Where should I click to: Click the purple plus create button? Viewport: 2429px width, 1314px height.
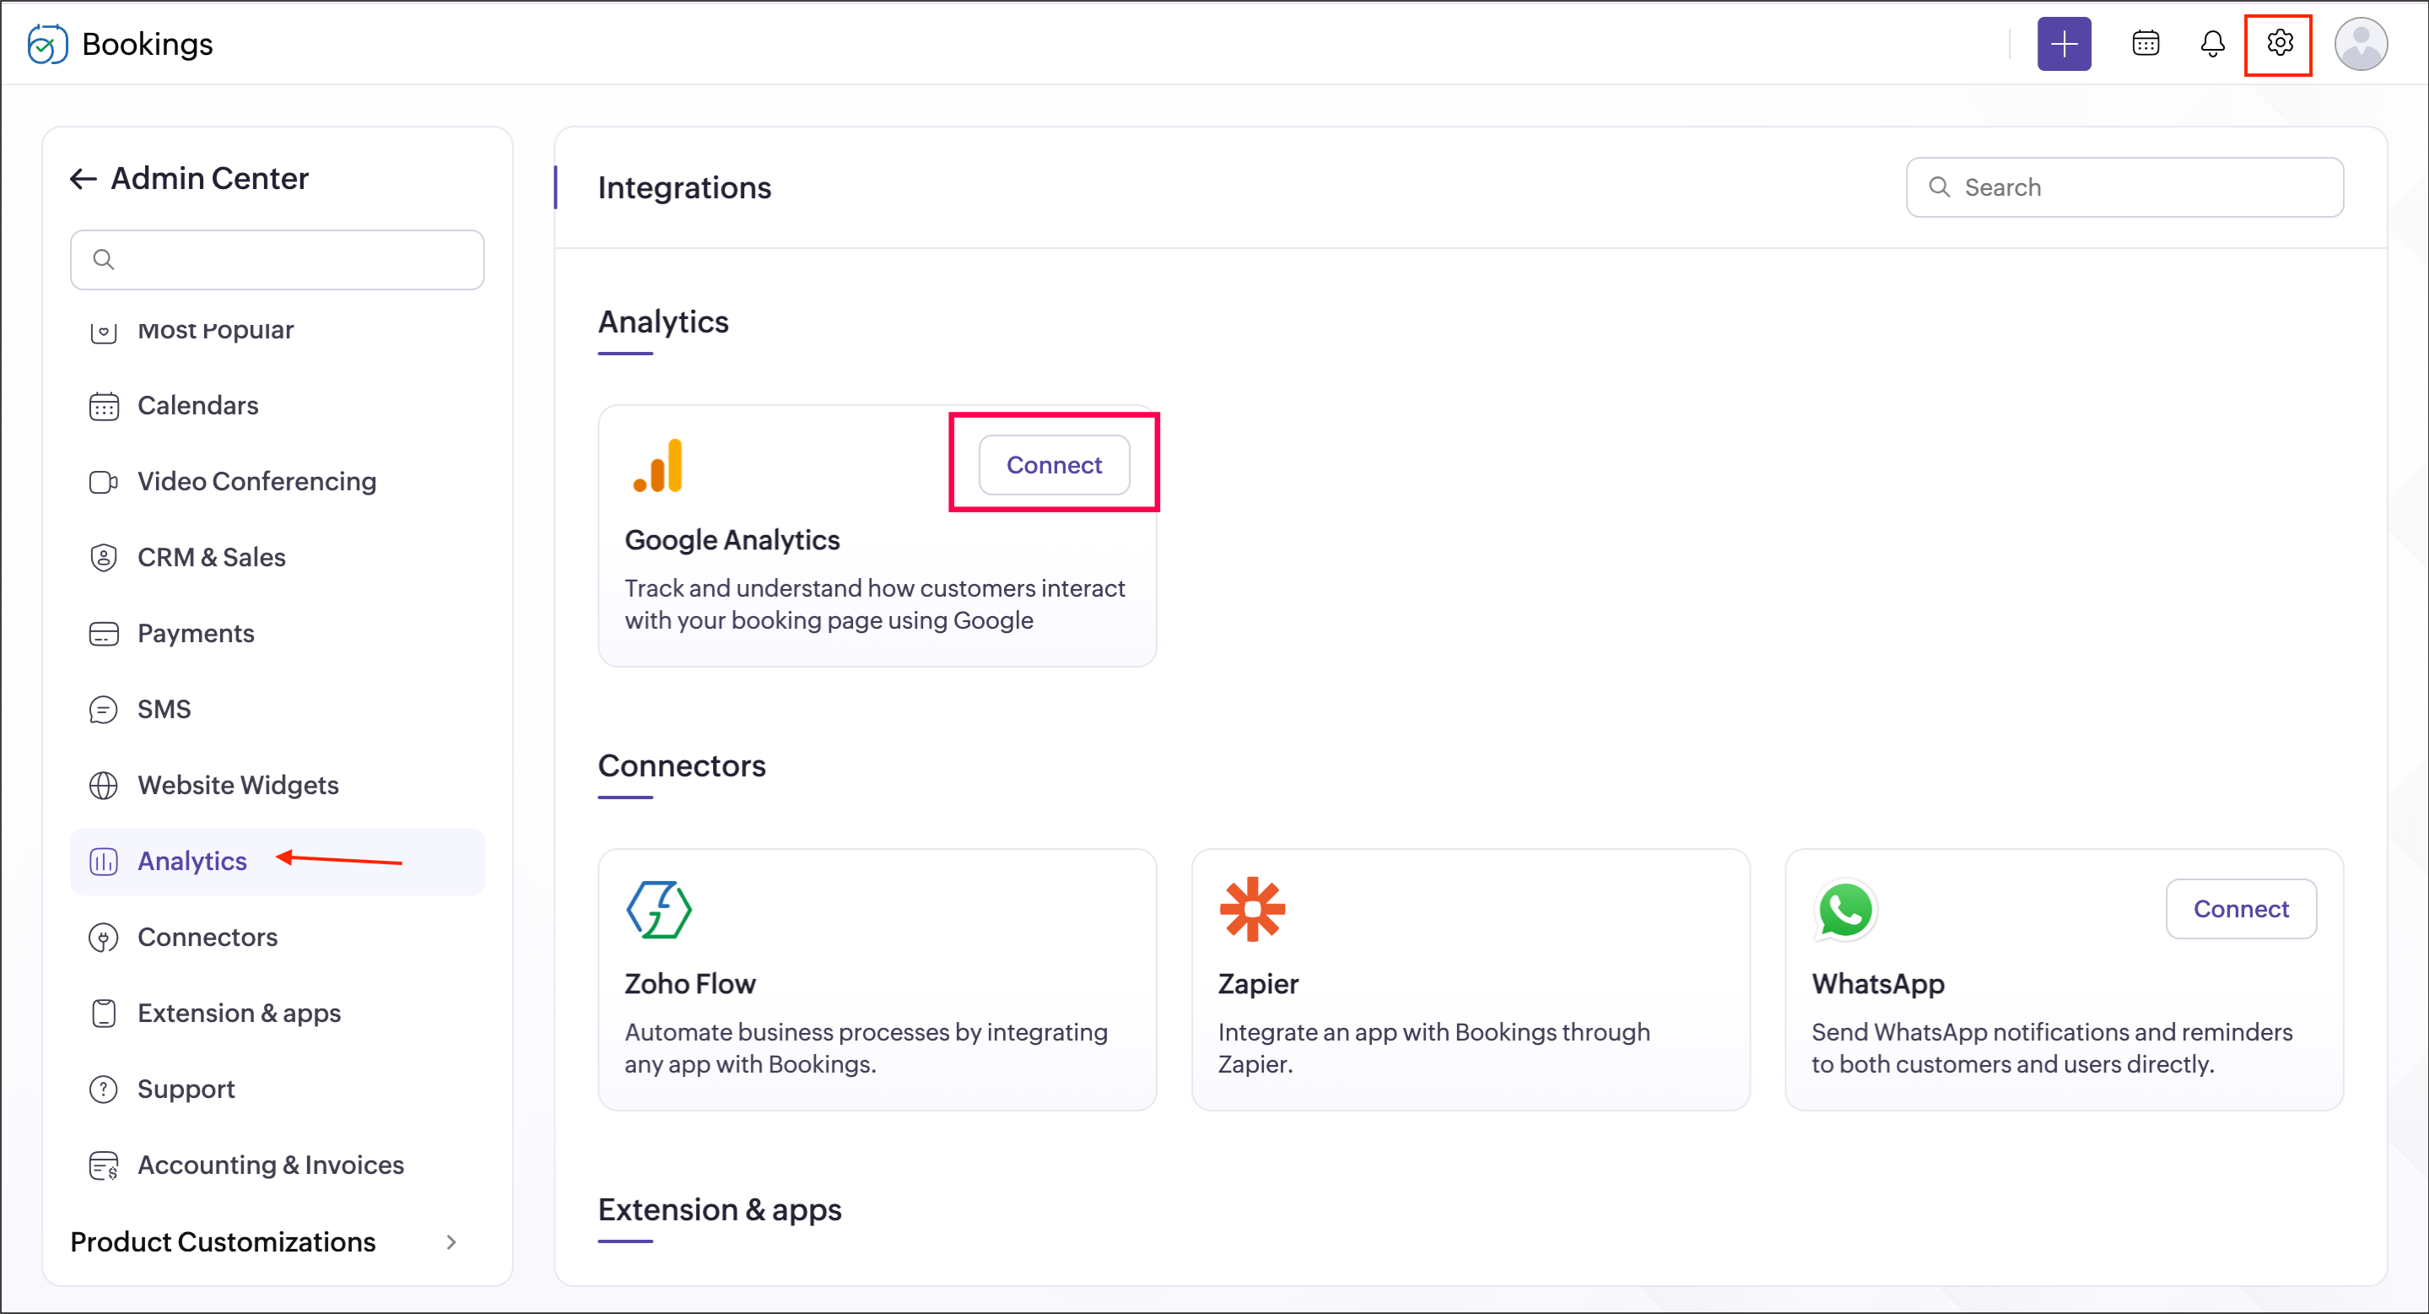pyautogui.click(x=2063, y=45)
